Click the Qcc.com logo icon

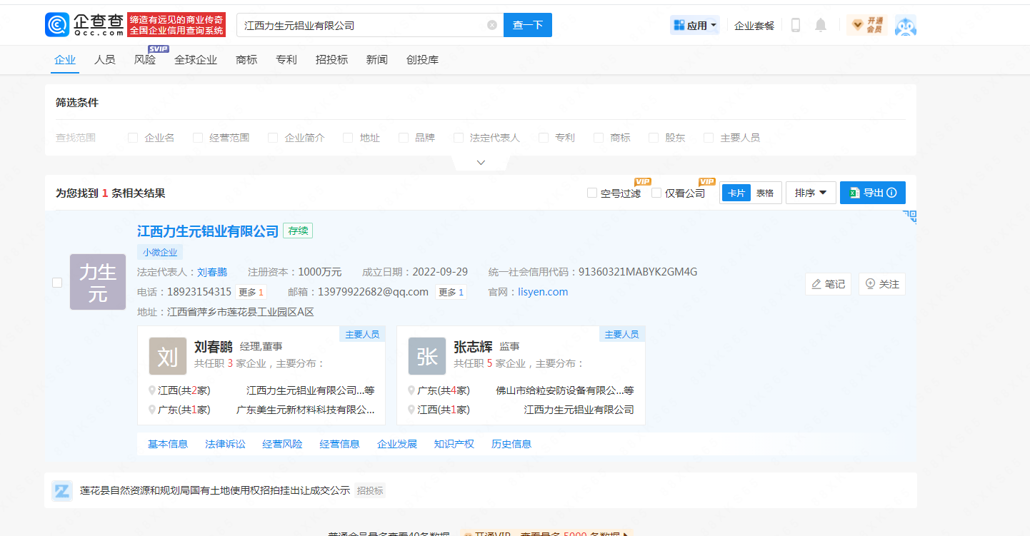click(x=57, y=25)
